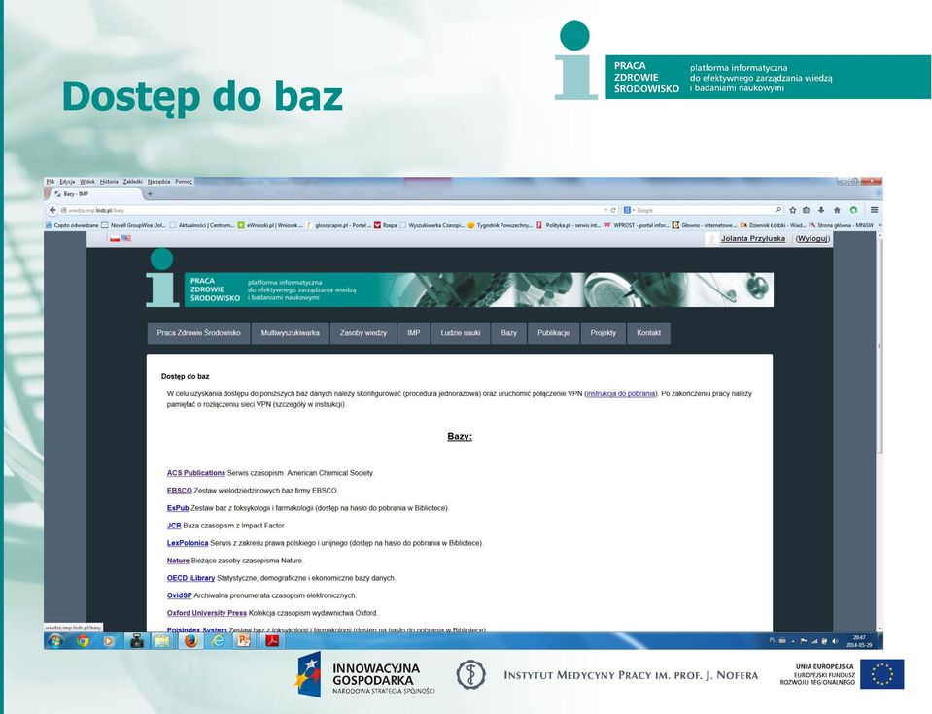Image resolution: width=932 pixels, height=714 pixels.
Task: Open the Edycja menu
Action: [67, 182]
